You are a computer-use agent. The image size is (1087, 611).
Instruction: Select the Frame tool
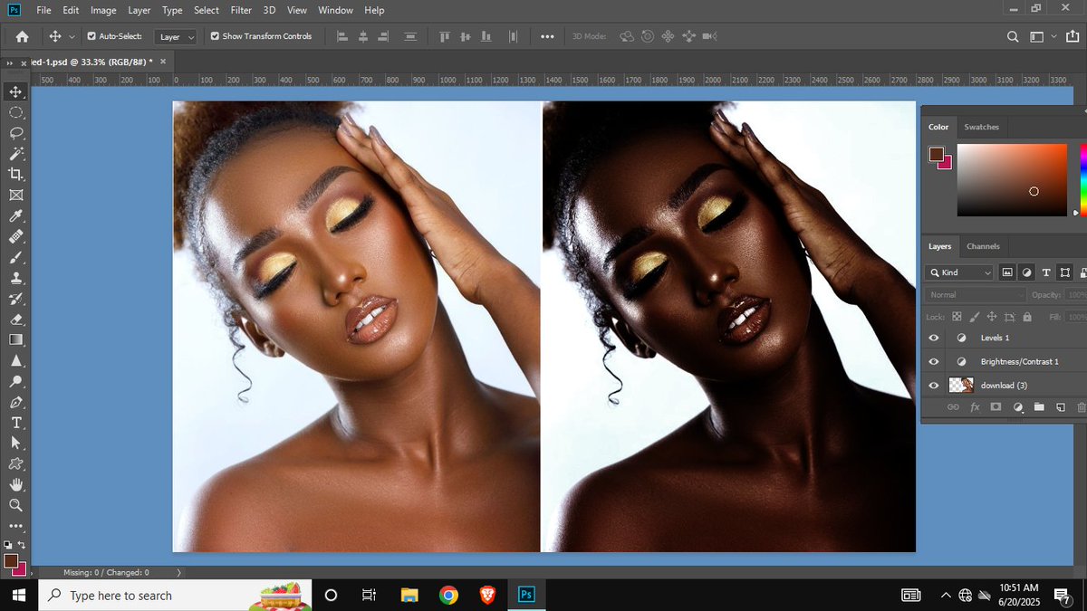(15, 195)
